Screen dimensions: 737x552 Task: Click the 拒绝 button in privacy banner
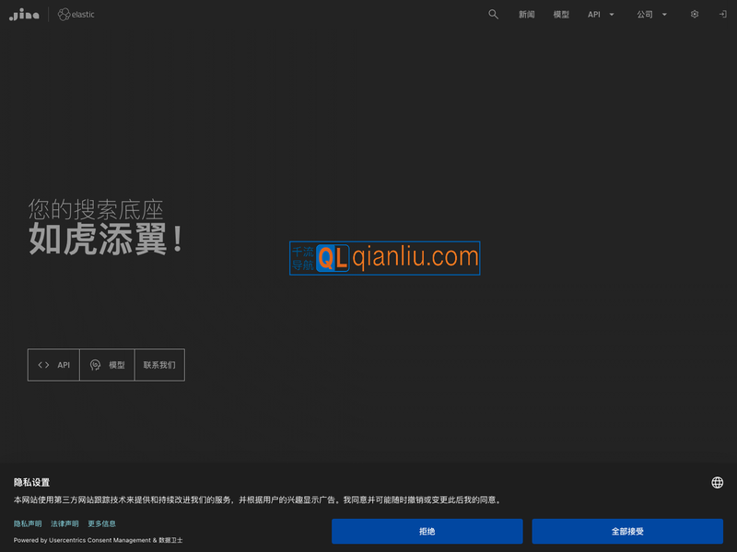[x=427, y=532]
